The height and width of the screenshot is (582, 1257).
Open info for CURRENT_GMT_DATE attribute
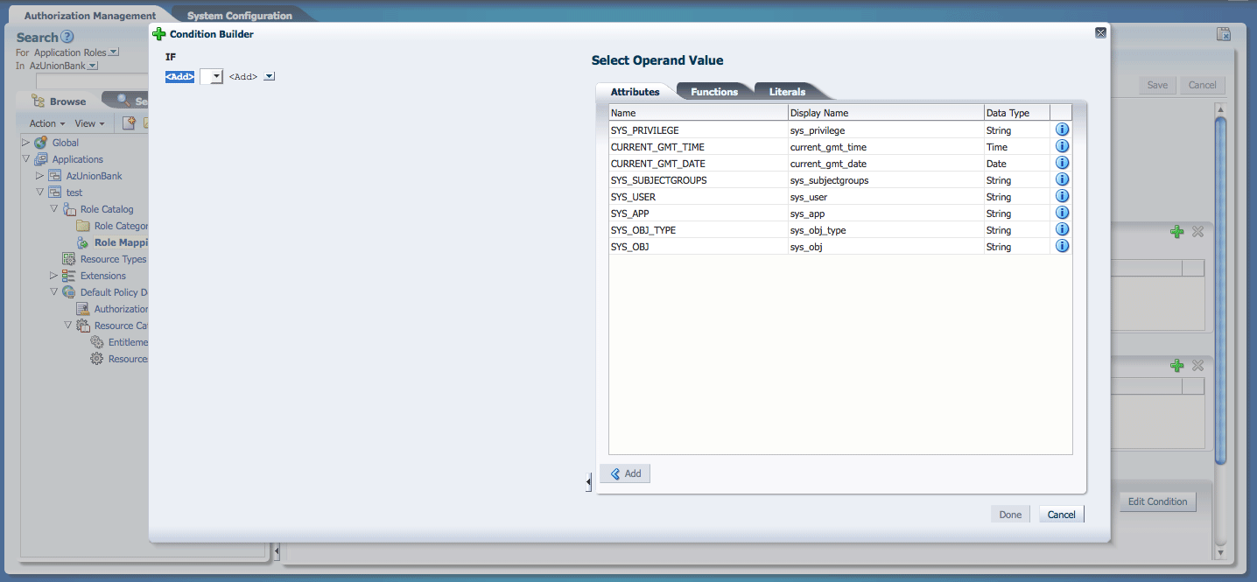(1062, 163)
